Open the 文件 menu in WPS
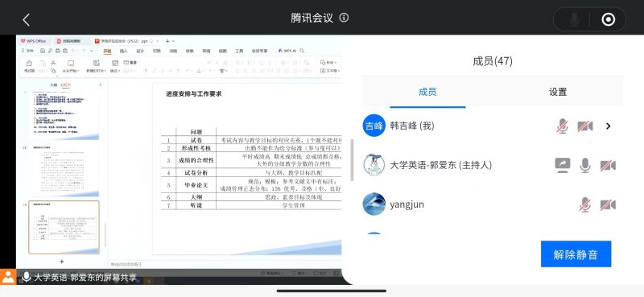Screen dimensions: 644x297 coord(28,51)
